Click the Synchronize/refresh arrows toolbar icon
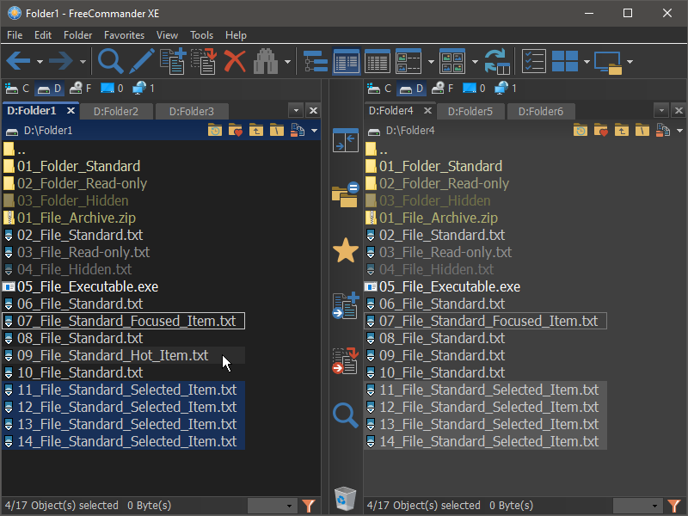The width and height of the screenshot is (688, 516). (x=497, y=61)
